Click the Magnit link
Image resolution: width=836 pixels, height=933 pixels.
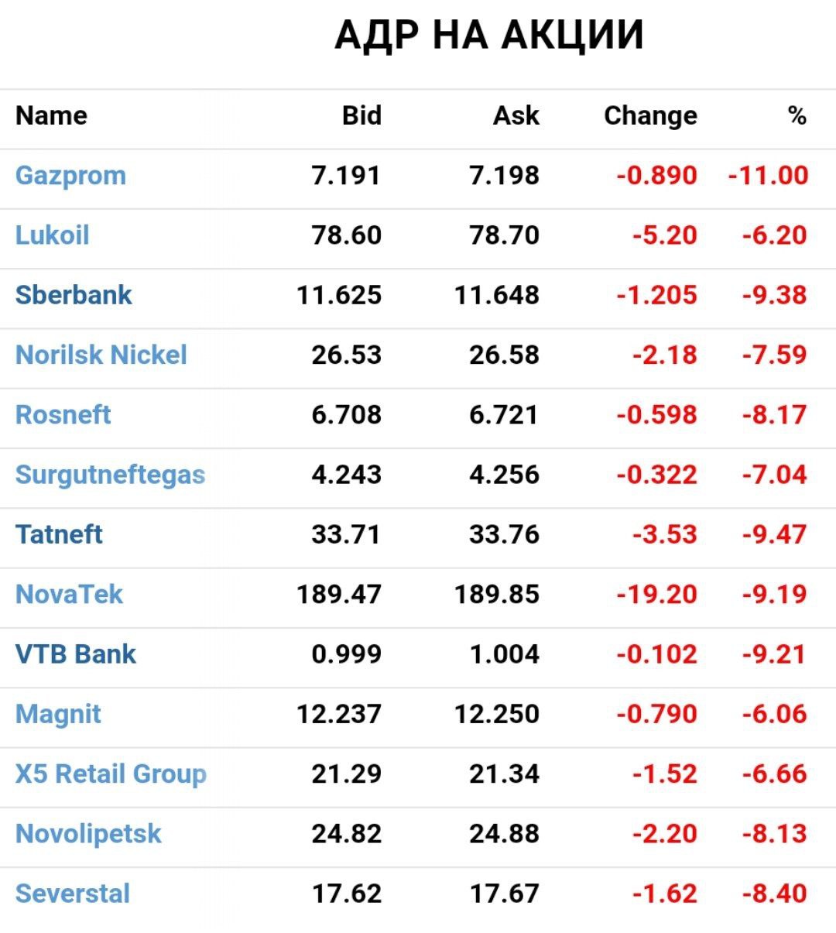point(58,714)
